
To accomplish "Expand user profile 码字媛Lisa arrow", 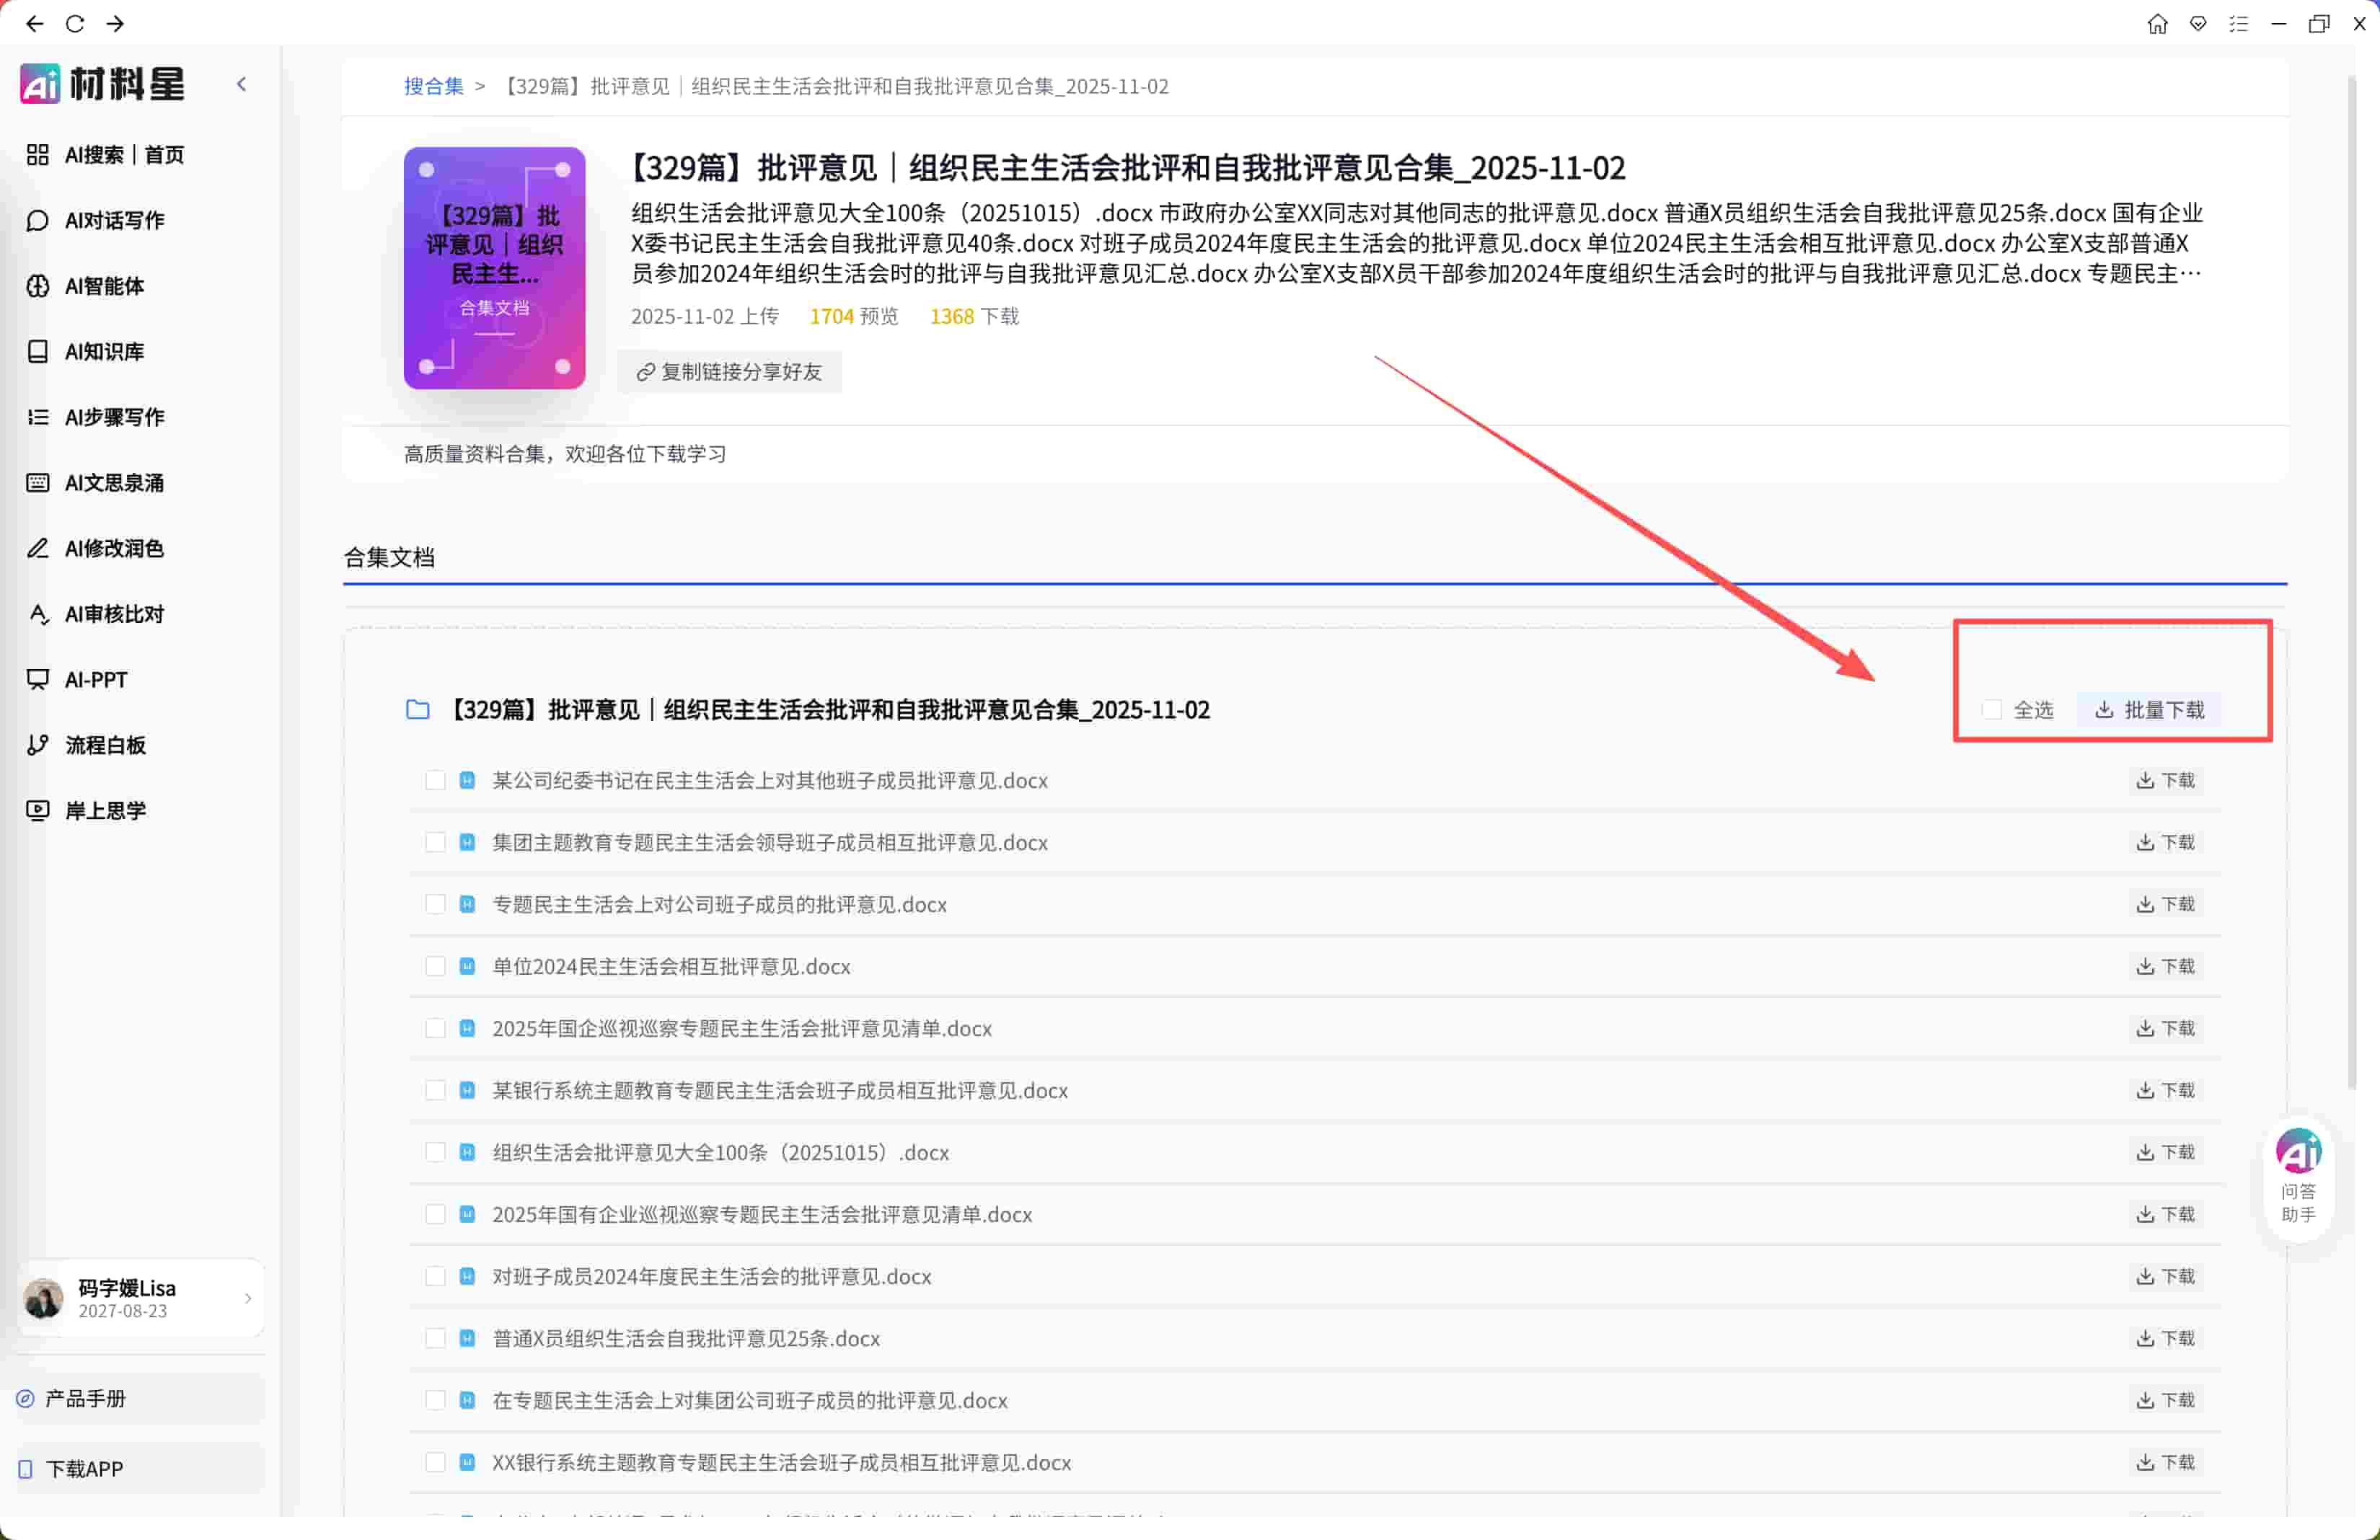I will point(248,1298).
